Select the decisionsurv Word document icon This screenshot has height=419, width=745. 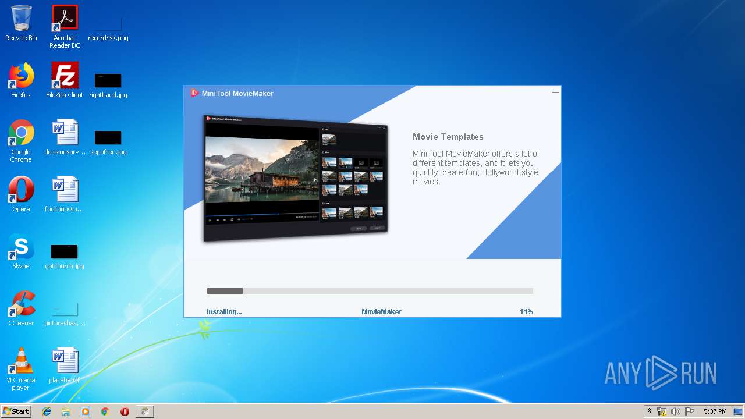(x=65, y=137)
